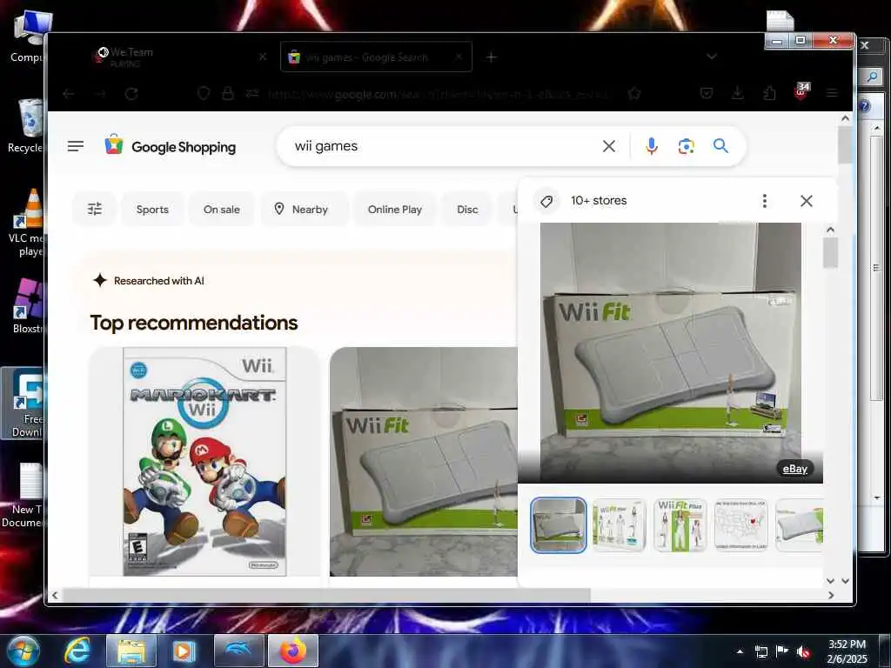
Task: Select the Online Play filter chip
Action: coord(394,209)
